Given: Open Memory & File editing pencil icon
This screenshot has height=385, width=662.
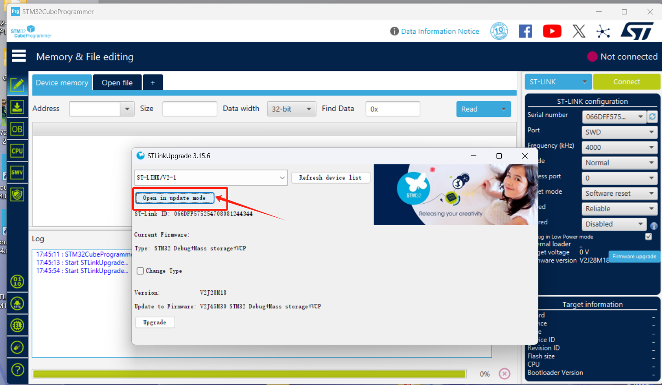Looking at the screenshot, I should [x=18, y=85].
